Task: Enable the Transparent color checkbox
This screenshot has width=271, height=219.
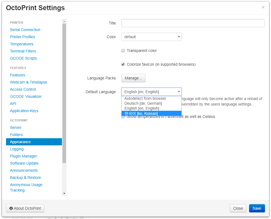Action: [x=123, y=51]
